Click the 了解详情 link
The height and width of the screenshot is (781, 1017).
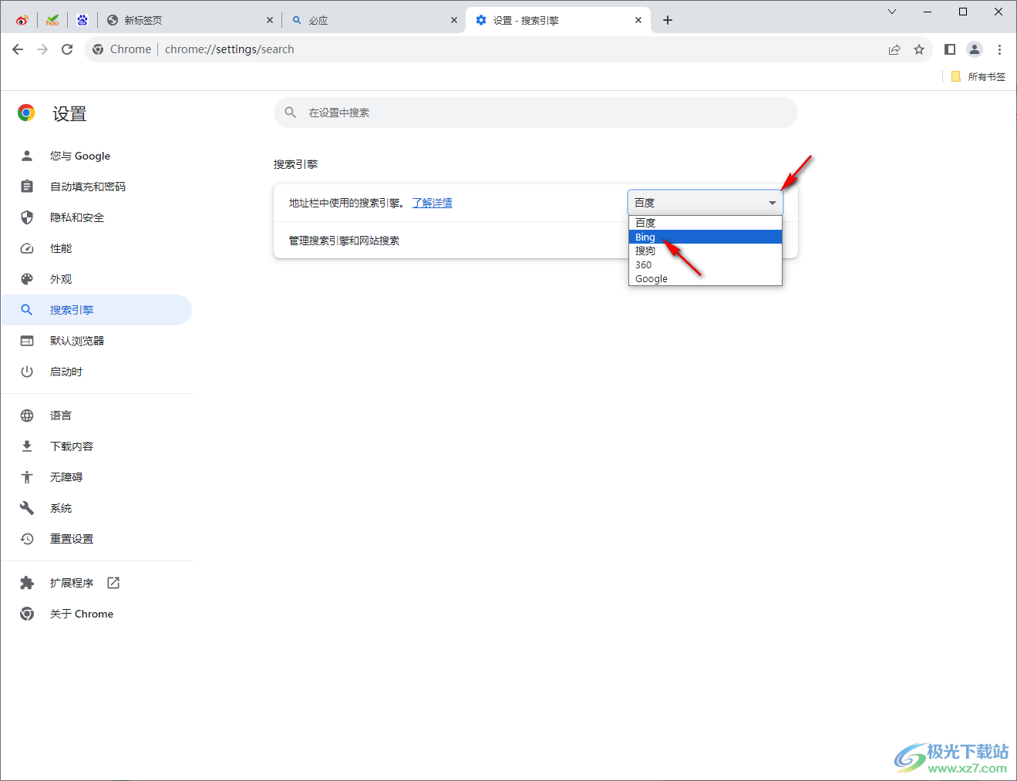click(432, 203)
